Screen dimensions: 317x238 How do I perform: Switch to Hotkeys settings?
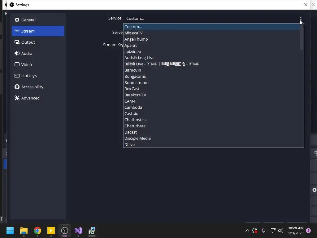[x=38, y=76]
